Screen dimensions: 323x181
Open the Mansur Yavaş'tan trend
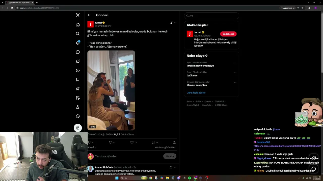197,85
